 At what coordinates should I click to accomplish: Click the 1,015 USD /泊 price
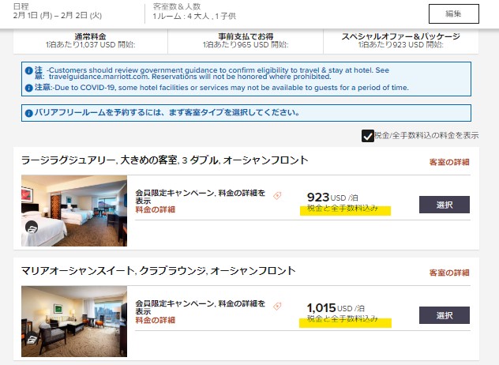point(336,307)
